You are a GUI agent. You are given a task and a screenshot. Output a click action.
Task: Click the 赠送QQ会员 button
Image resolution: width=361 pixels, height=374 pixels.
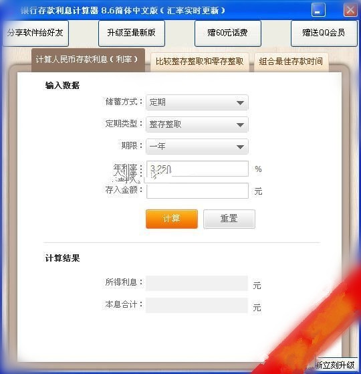click(x=324, y=33)
